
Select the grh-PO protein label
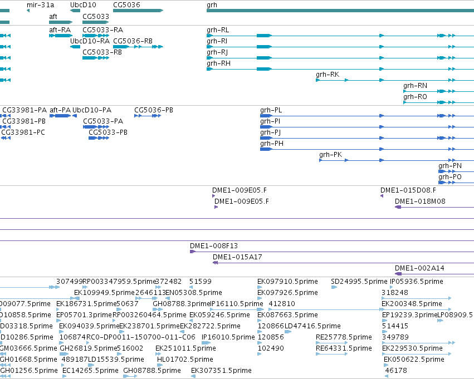click(x=450, y=176)
